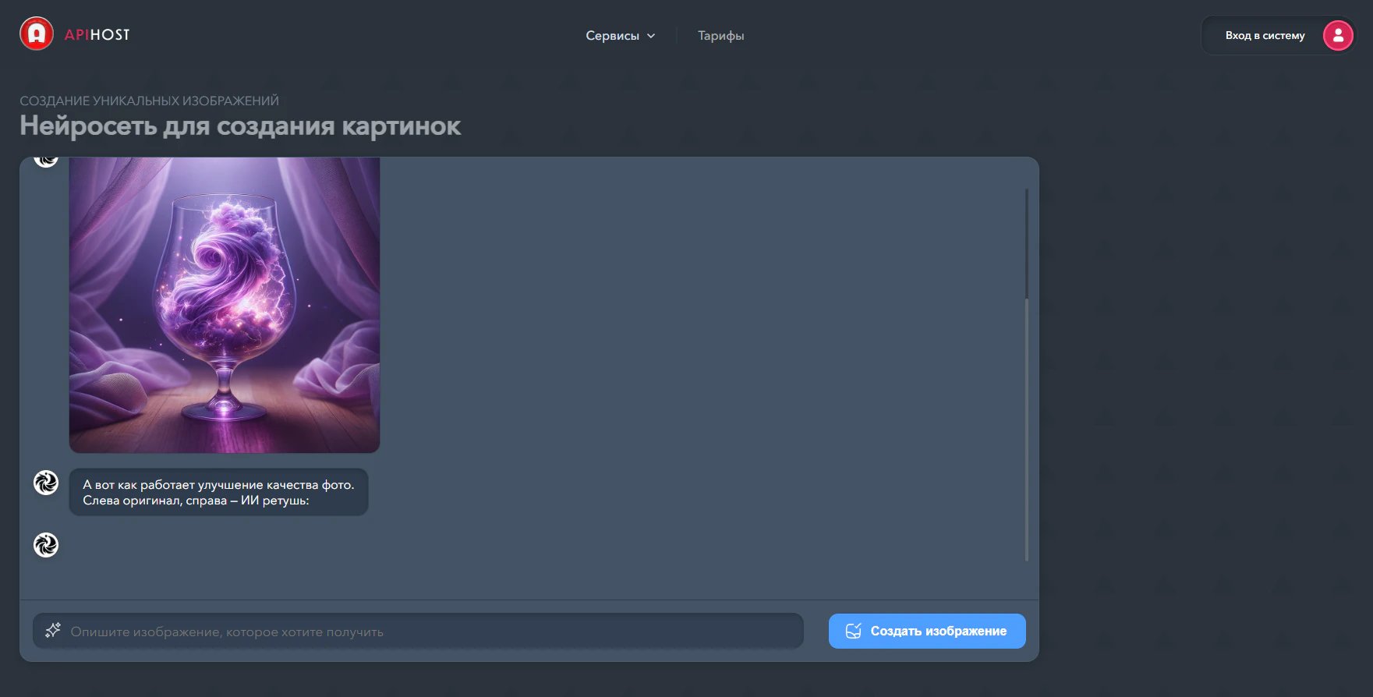Open the purple glass generated image
This screenshot has height=697, width=1373.
click(225, 305)
